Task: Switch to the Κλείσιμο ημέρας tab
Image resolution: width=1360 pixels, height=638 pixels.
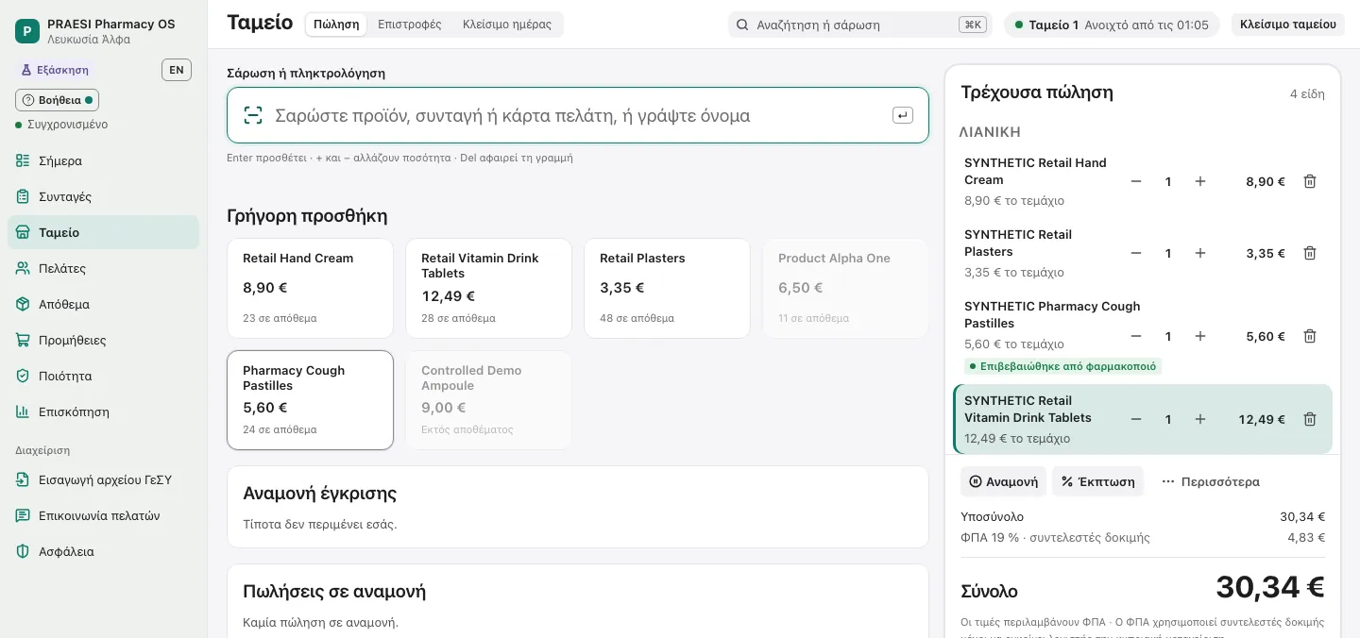Action: 507,25
